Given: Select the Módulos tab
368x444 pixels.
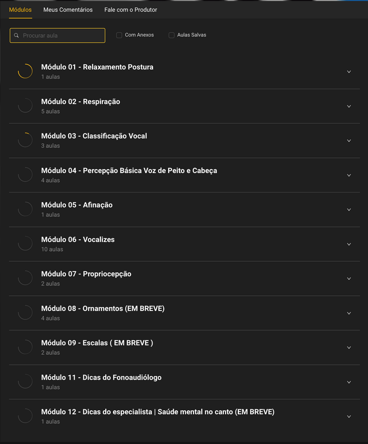Looking at the screenshot, I should point(20,10).
